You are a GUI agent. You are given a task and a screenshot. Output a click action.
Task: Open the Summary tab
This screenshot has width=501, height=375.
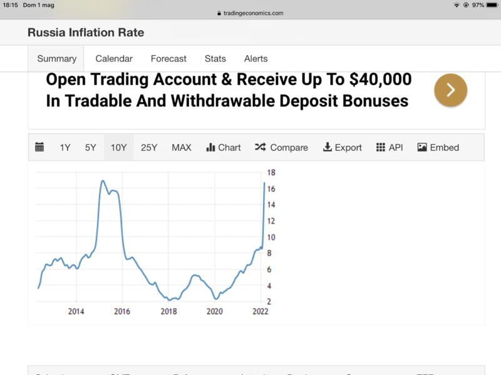point(56,59)
